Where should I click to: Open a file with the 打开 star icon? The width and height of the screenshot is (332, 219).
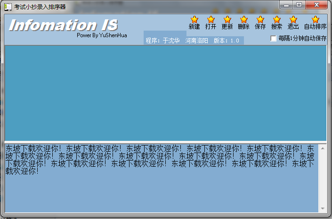(x=211, y=19)
